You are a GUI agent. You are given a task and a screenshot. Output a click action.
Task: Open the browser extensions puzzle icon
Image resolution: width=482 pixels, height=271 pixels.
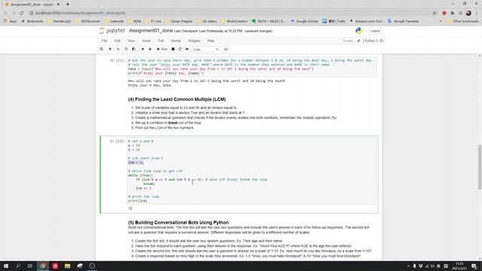pos(452,13)
